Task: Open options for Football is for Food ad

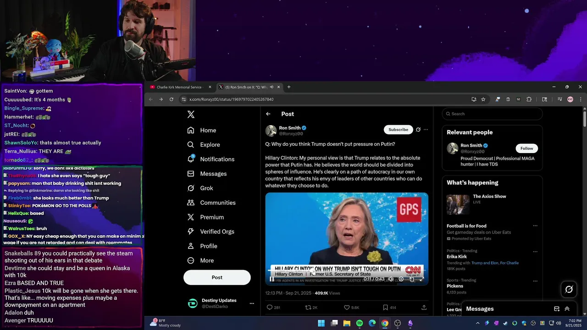Action: pyautogui.click(x=535, y=226)
